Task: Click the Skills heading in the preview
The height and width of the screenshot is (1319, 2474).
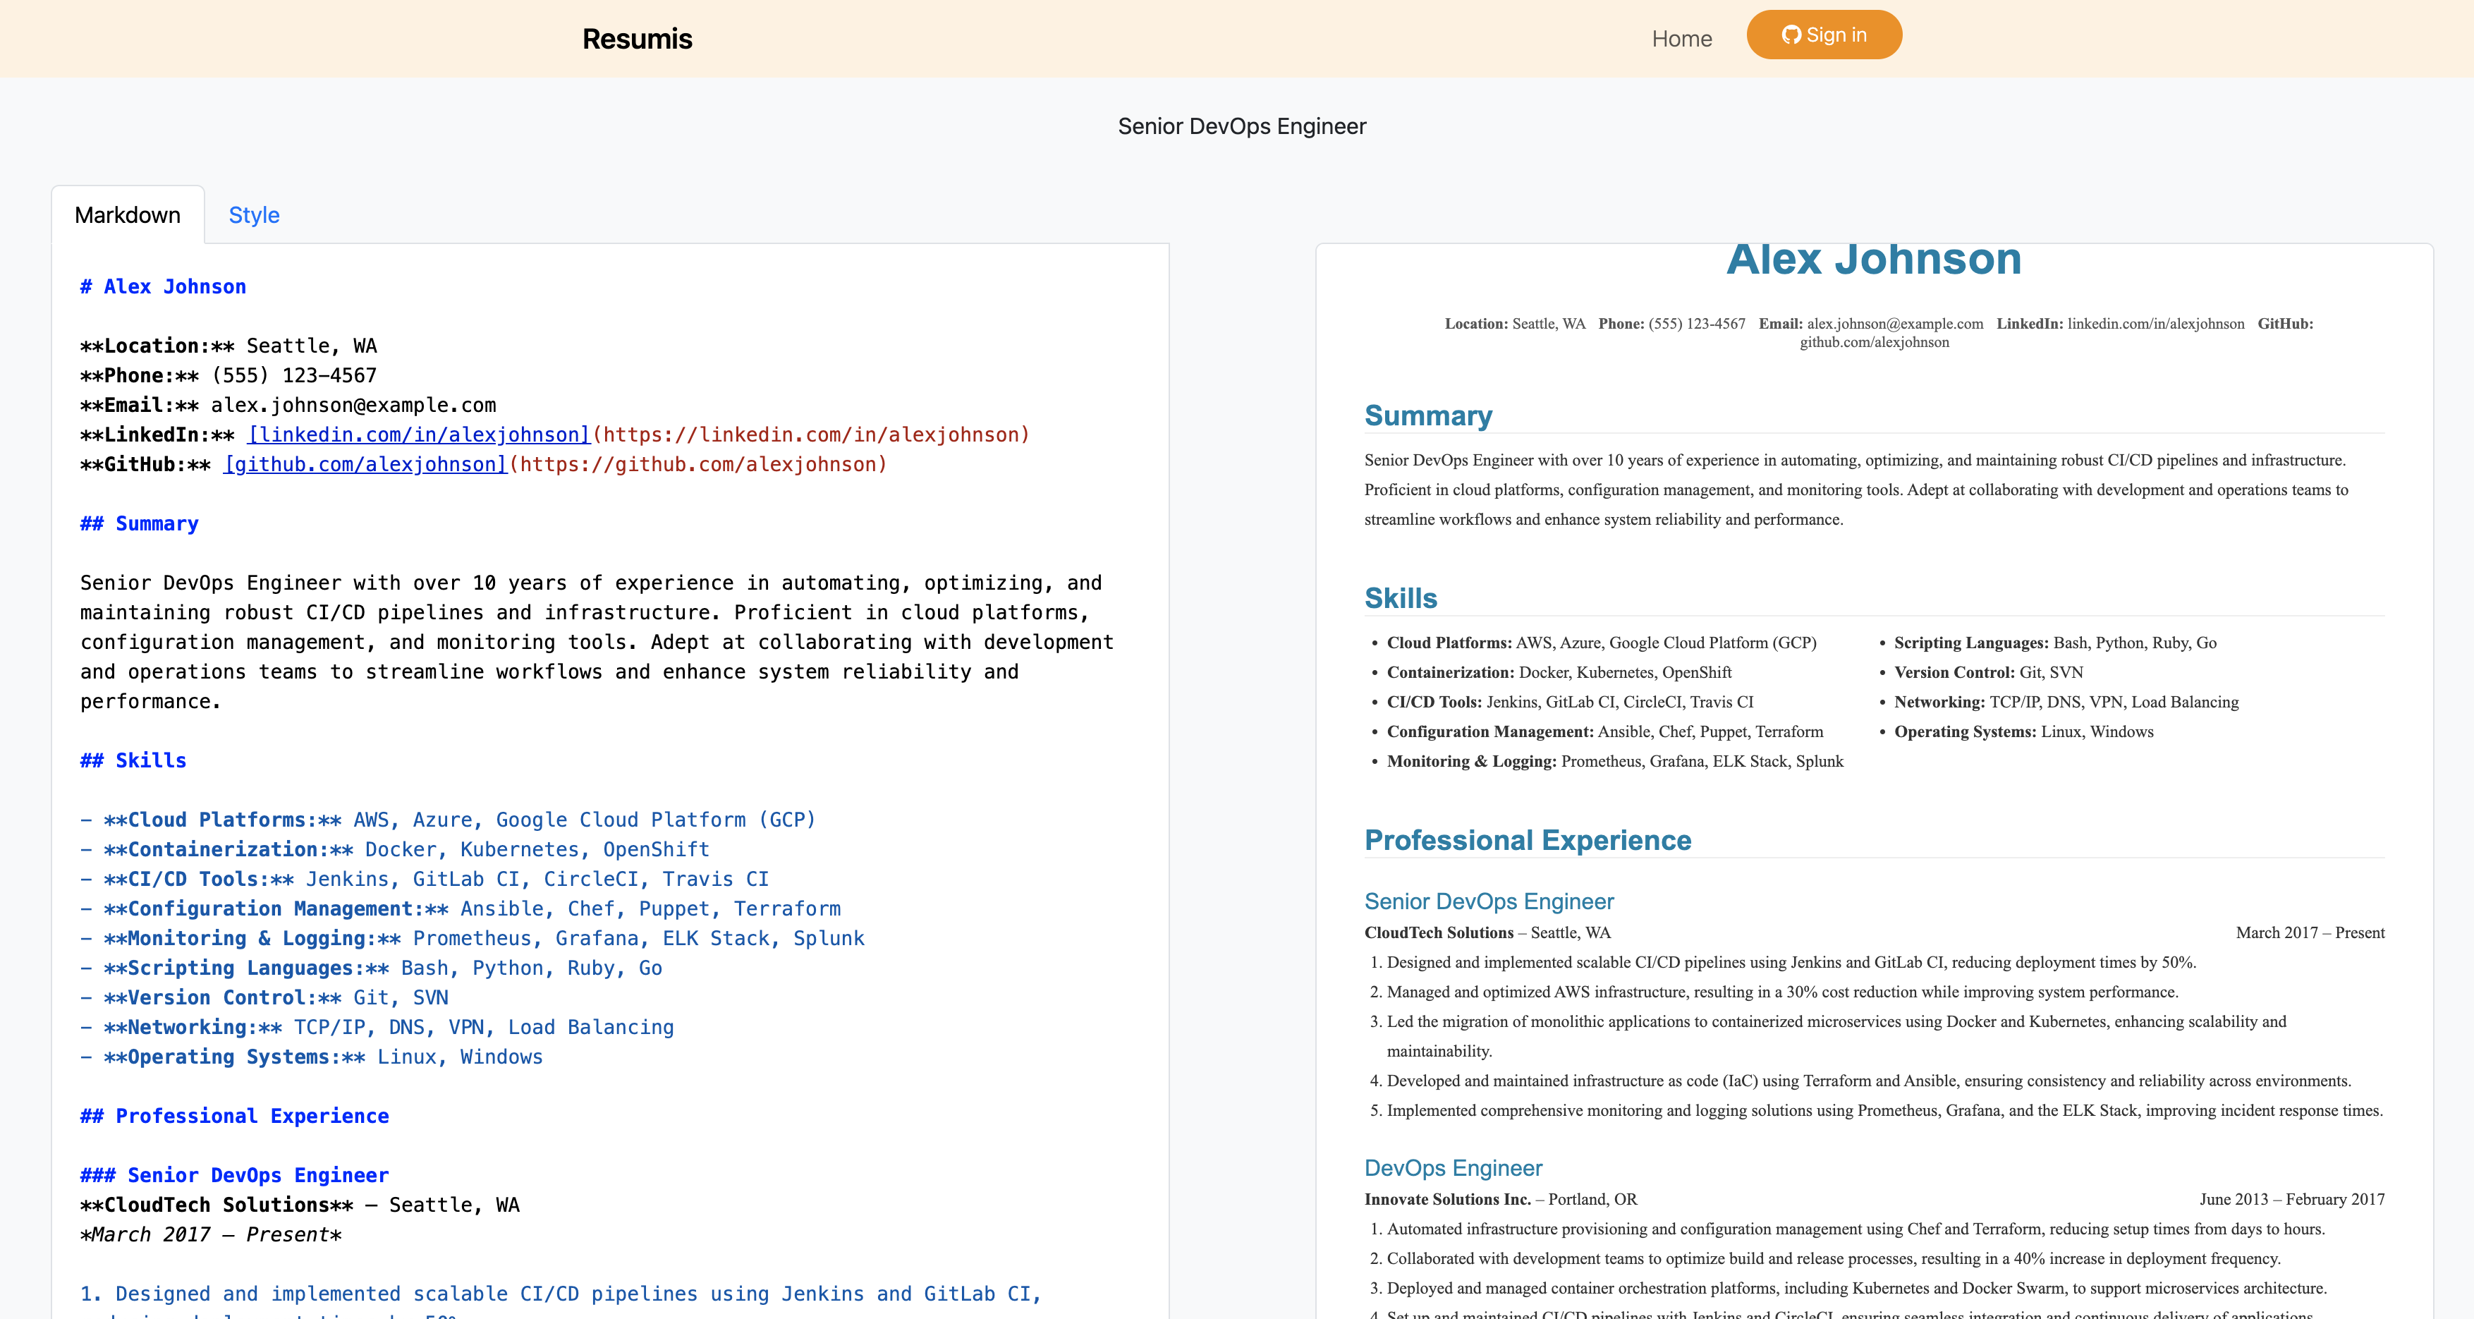Action: [1401, 597]
